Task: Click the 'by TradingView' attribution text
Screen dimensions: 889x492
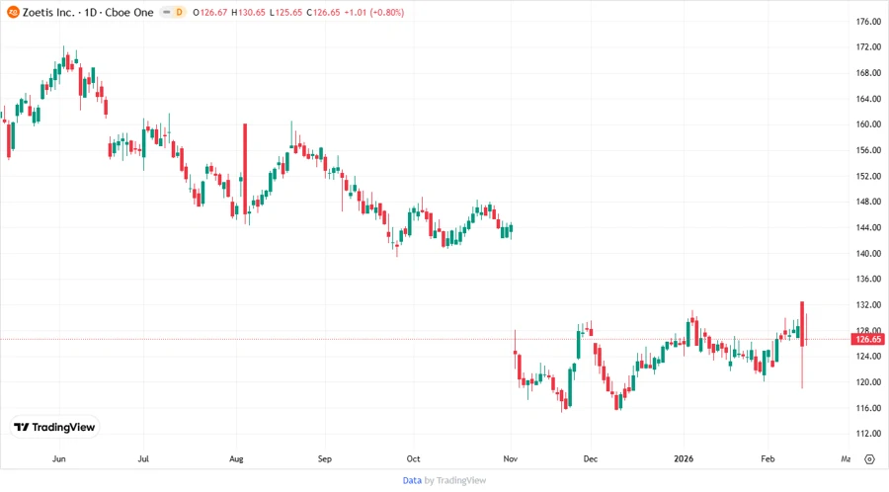Action: point(455,481)
